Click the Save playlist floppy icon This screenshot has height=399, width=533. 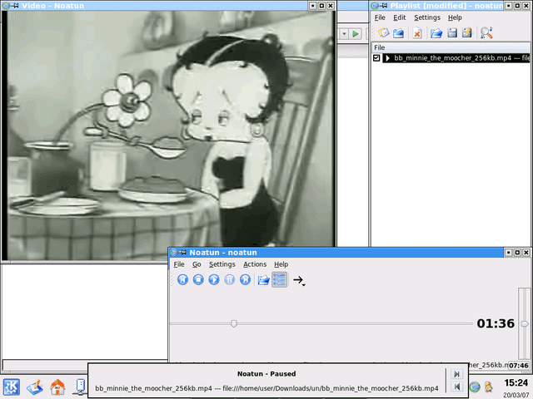[x=452, y=33]
